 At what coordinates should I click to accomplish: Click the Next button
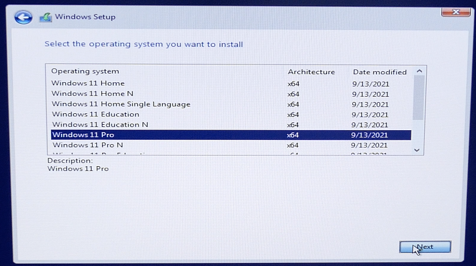tap(425, 247)
